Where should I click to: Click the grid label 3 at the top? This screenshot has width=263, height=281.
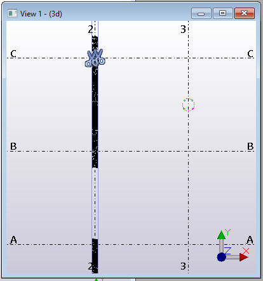[183, 29]
